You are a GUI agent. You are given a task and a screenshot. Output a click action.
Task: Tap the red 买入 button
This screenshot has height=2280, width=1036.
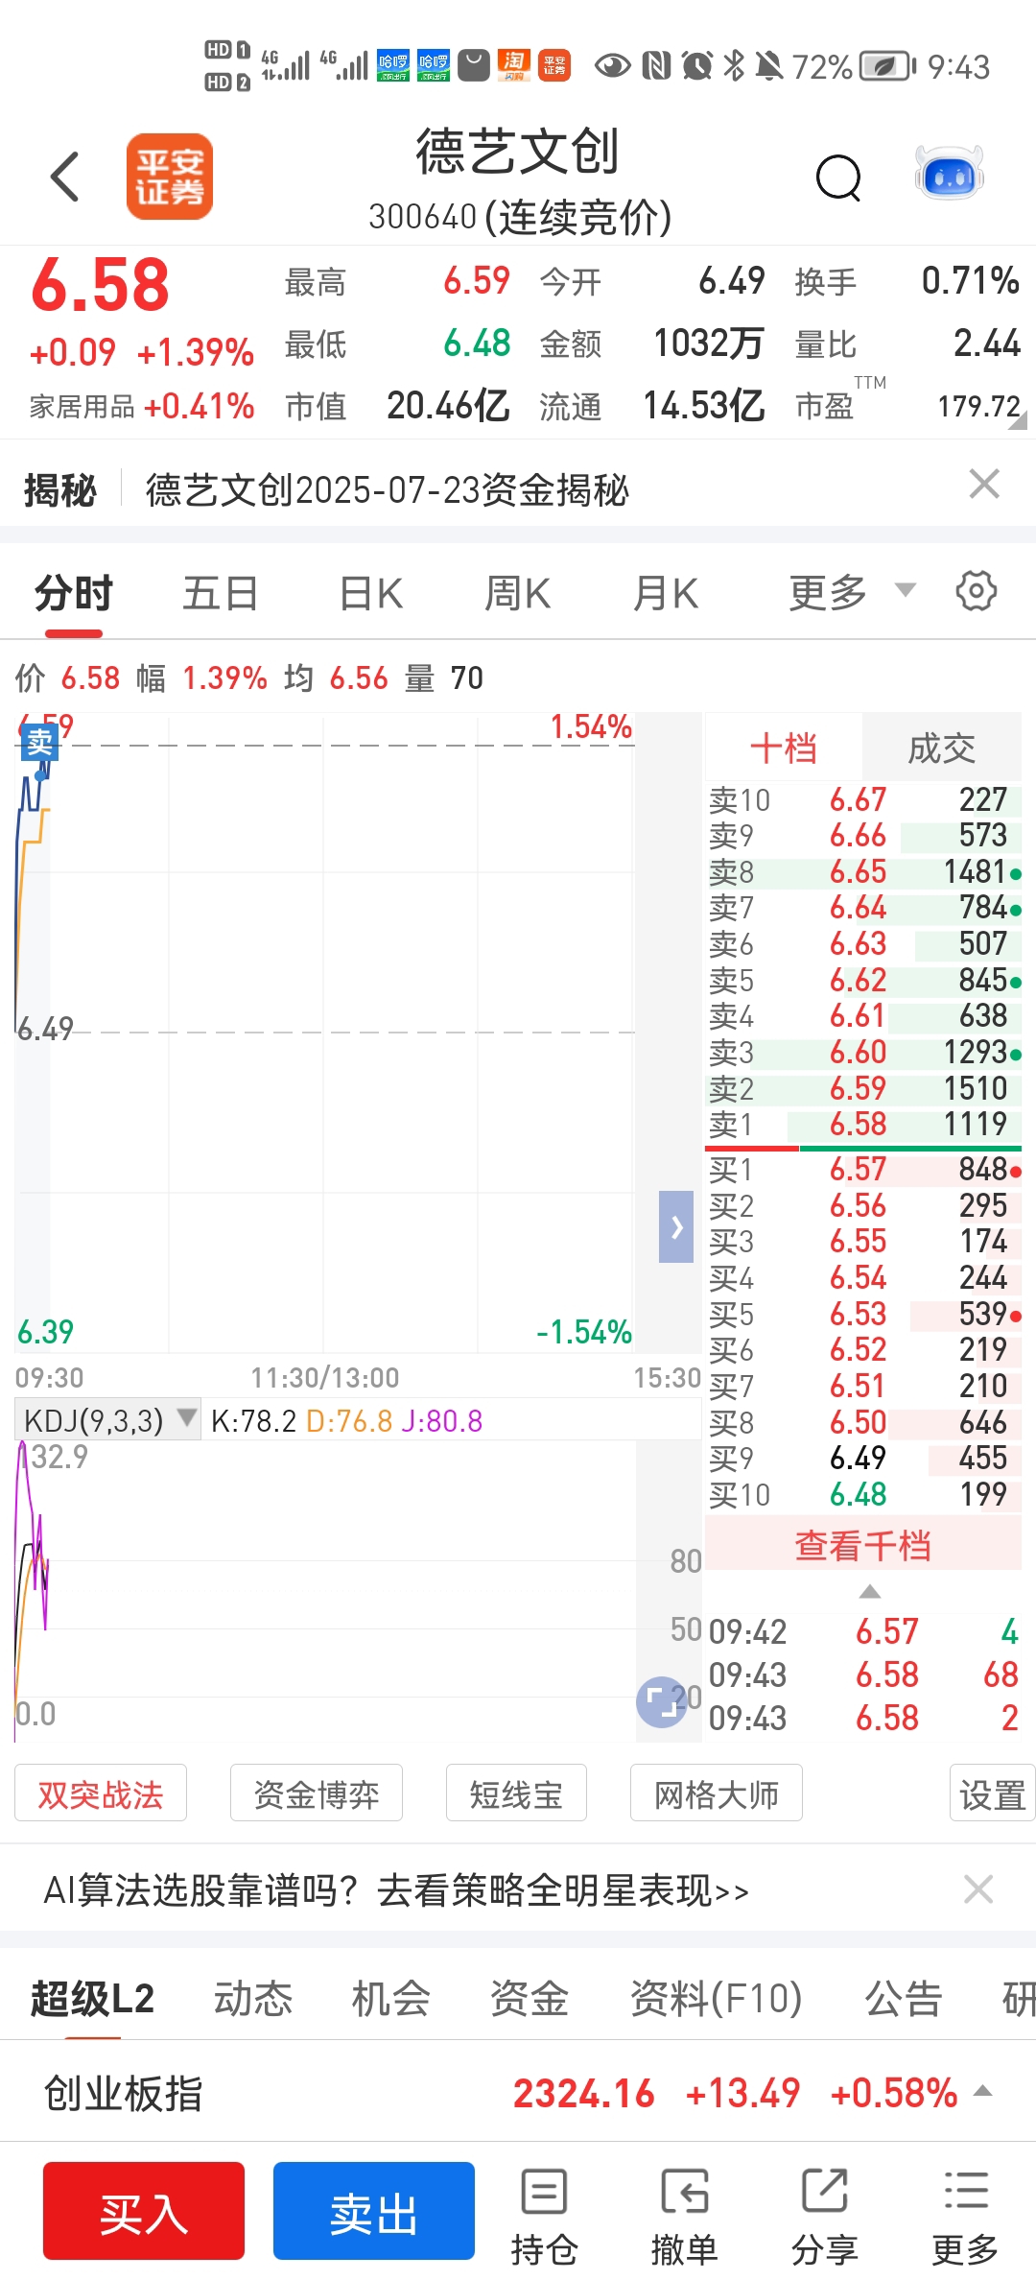tap(144, 2211)
